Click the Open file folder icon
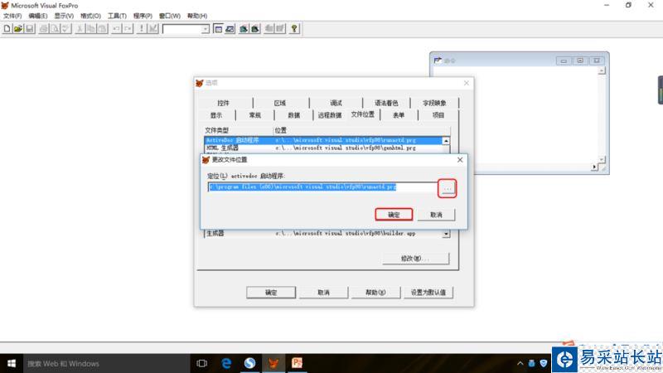663x373 pixels. point(18,29)
